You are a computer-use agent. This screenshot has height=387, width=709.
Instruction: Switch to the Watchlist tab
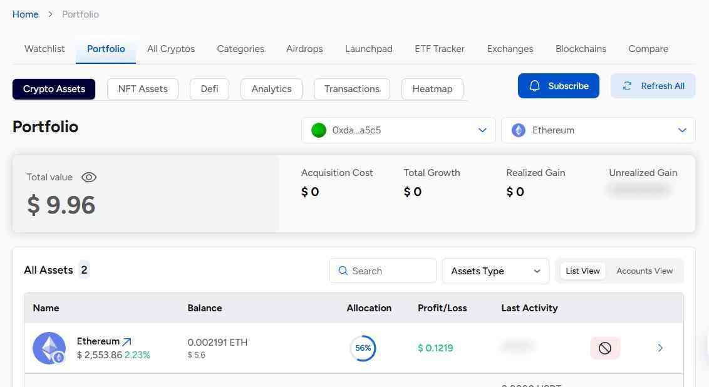point(44,49)
